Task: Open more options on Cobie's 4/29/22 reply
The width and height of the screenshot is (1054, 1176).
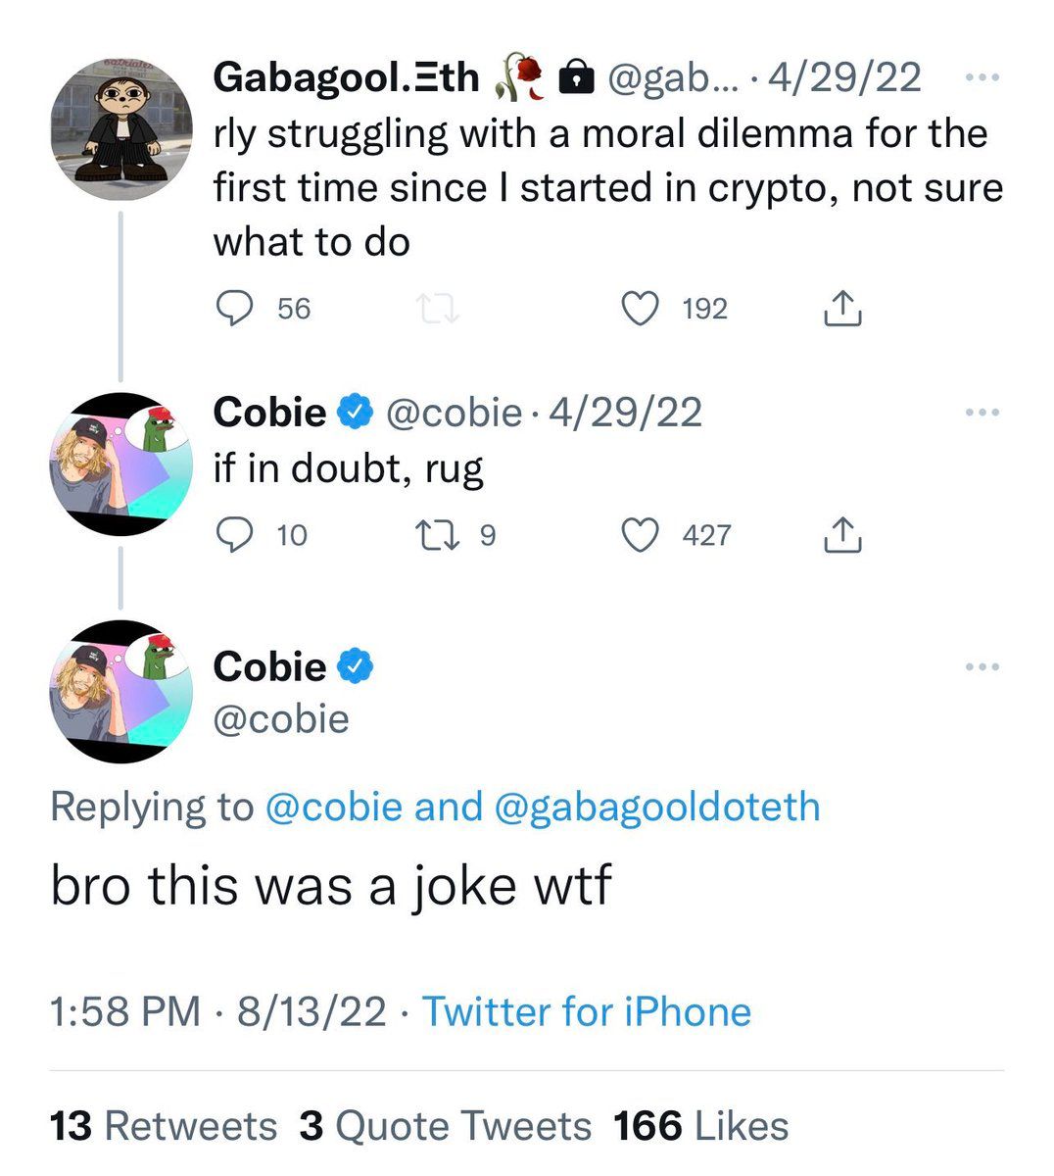Action: point(982,413)
